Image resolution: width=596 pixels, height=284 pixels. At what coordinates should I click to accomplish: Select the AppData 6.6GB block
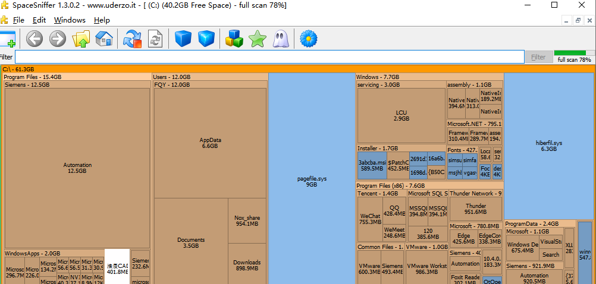210,143
